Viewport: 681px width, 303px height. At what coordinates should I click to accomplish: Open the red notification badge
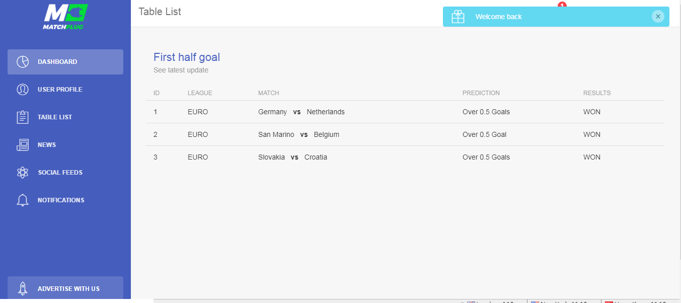[x=562, y=5]
